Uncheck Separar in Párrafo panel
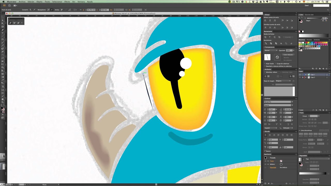 tap(265, 151)
